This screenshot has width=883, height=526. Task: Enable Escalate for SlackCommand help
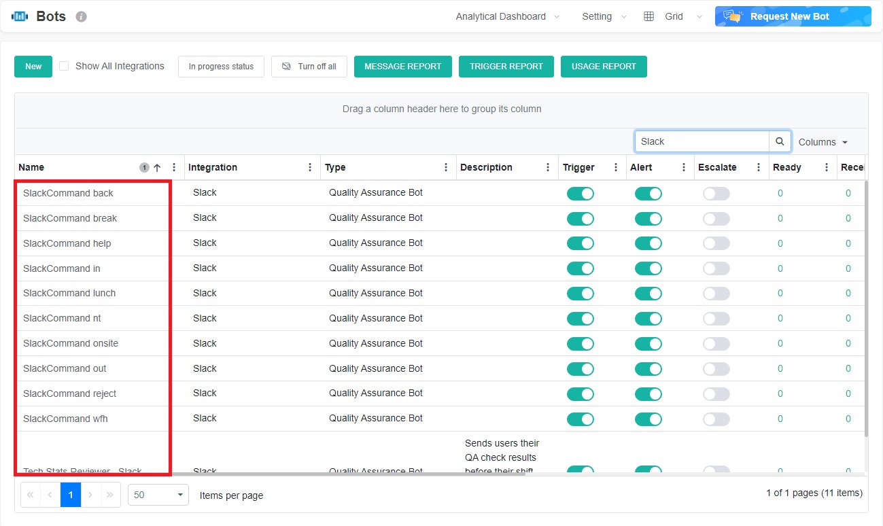tap(716, 243)
